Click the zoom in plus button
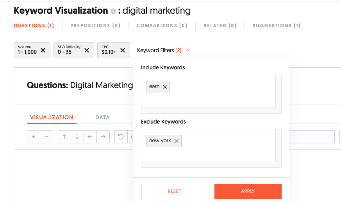This screenshot has width=341, height=203. click(33, 137)
